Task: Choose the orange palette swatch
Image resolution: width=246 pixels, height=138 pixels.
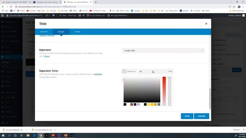Action: [x=155, y=104]
